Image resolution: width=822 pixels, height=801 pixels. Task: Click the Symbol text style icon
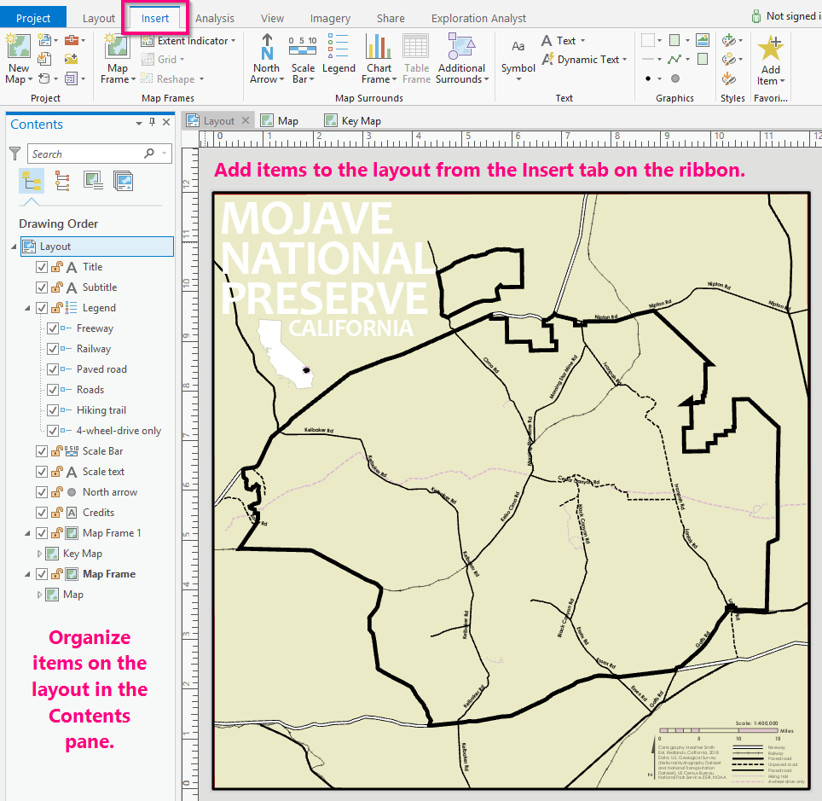pyautogui.click(x=518, y=47)
